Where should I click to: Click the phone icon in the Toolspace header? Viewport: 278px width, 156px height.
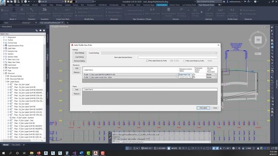click(36, 30)
